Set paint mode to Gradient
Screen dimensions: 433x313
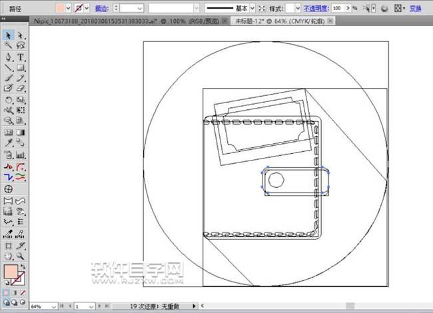pos(15,292)
